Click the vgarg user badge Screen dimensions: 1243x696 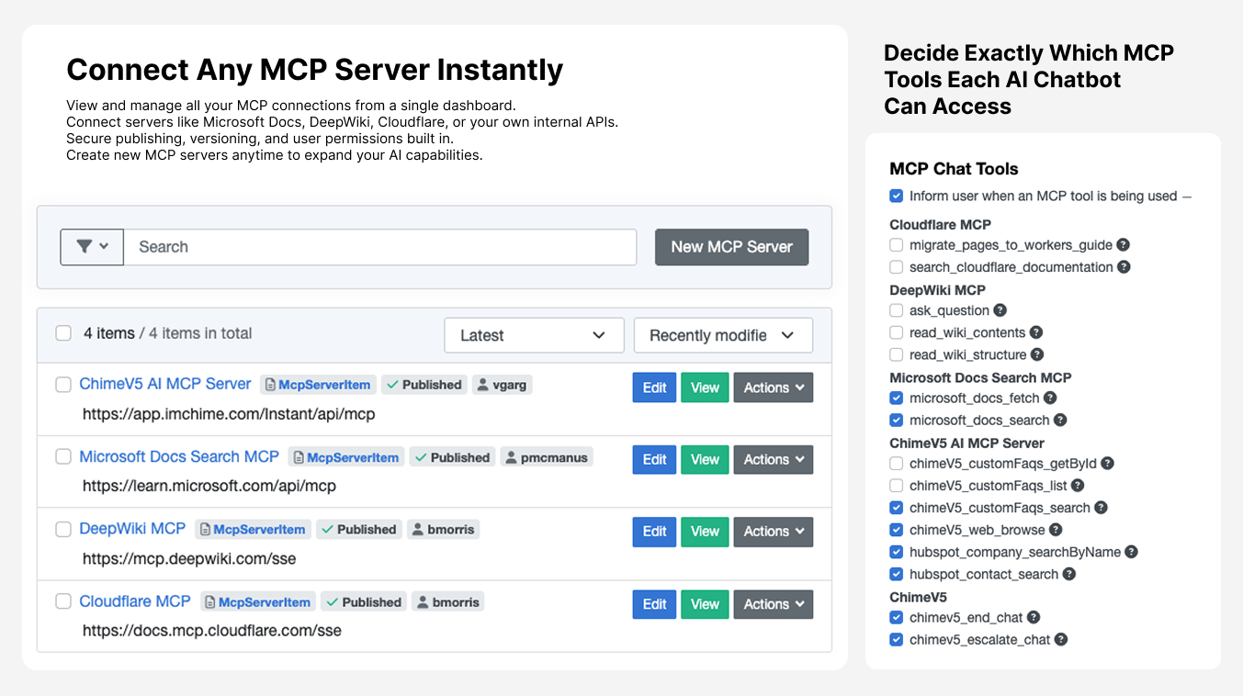click(502, 385)
